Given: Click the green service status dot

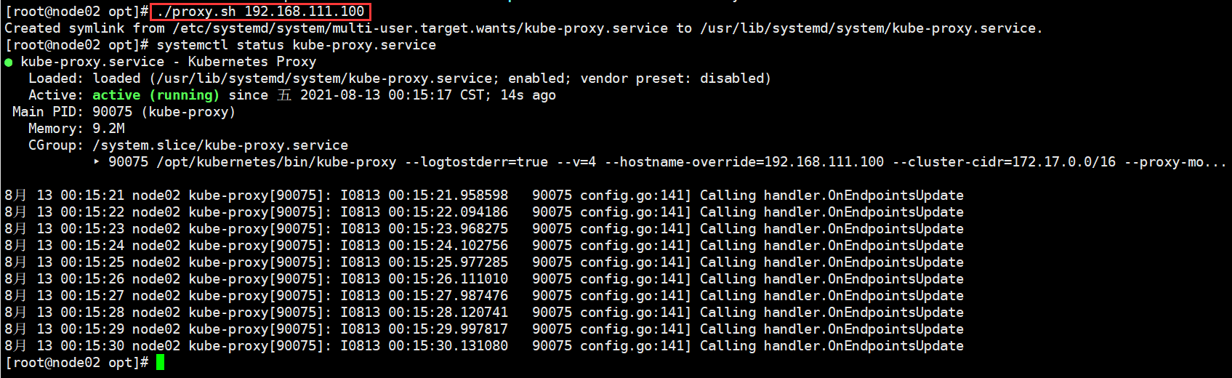Looking at the screenshot, I should [x=9, y=63].
